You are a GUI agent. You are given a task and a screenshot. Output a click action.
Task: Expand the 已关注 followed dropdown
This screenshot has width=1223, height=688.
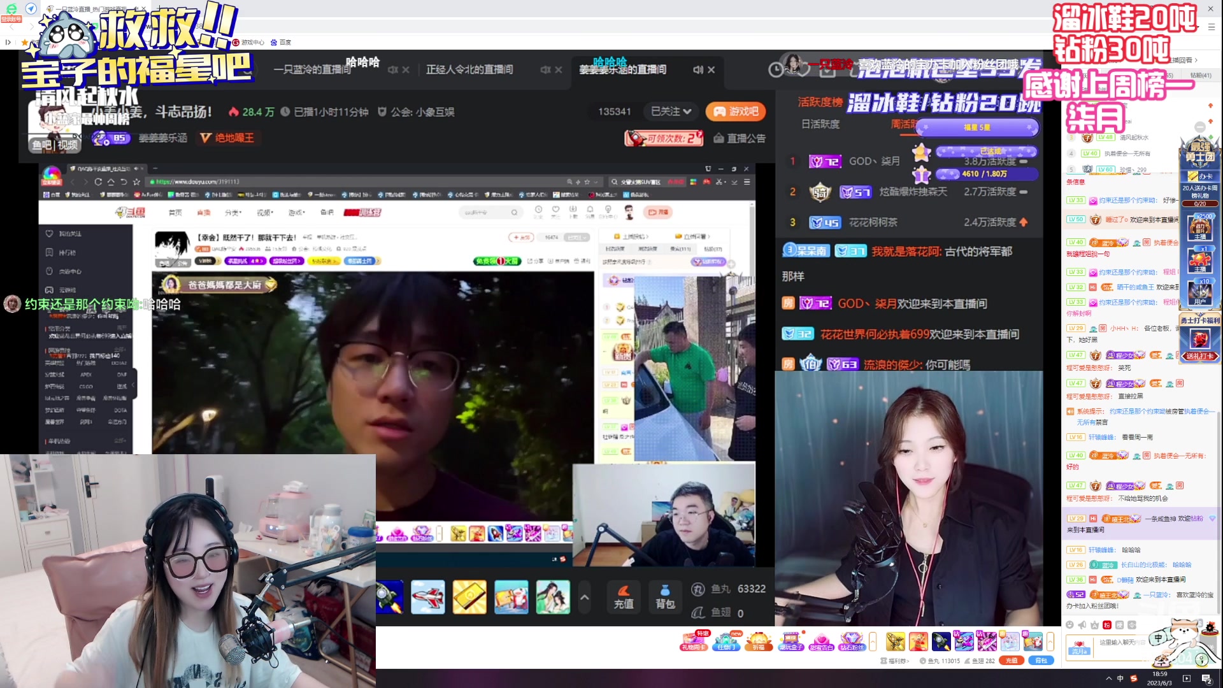click(671, 111)
